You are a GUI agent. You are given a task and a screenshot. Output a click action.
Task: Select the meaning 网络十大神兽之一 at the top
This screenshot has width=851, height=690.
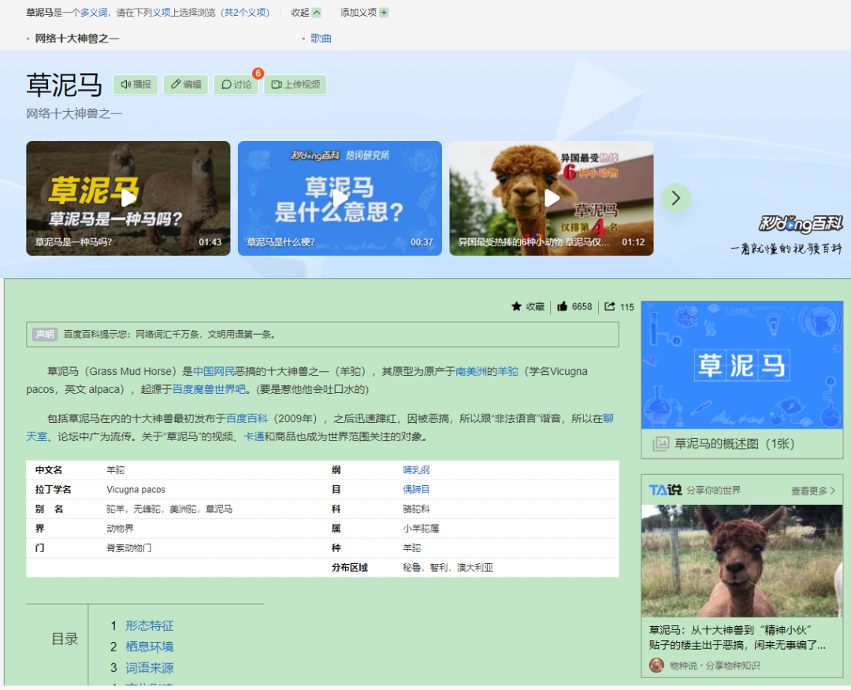point(77,39)
